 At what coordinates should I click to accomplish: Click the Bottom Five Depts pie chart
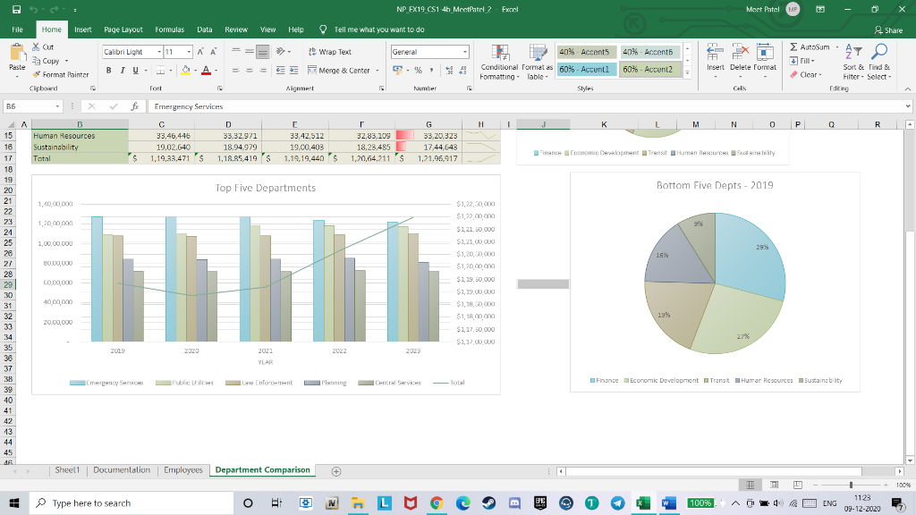(x=715, y=283)
